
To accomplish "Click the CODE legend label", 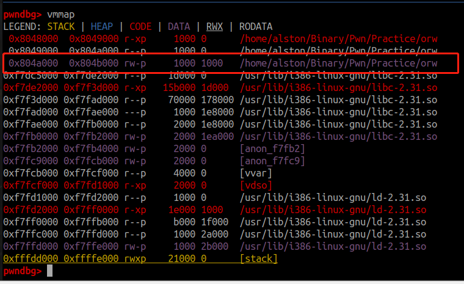I will pos(140,26).
